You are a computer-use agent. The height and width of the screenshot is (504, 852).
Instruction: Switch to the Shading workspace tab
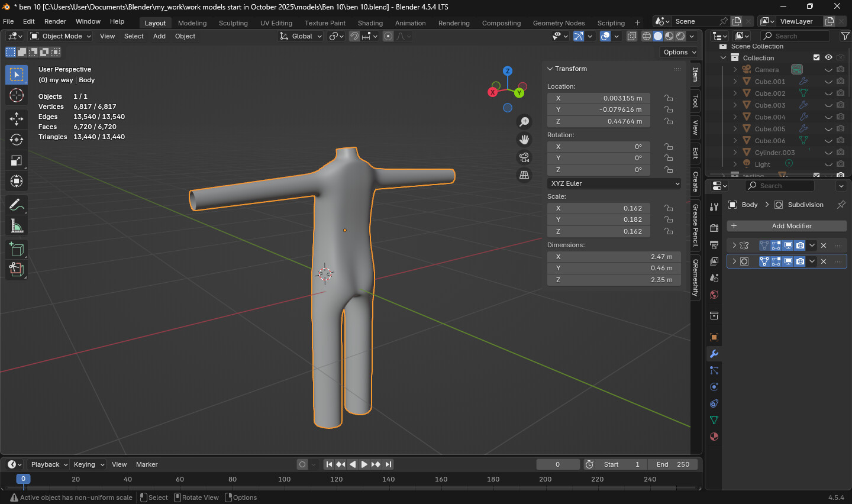pos(370,23)
